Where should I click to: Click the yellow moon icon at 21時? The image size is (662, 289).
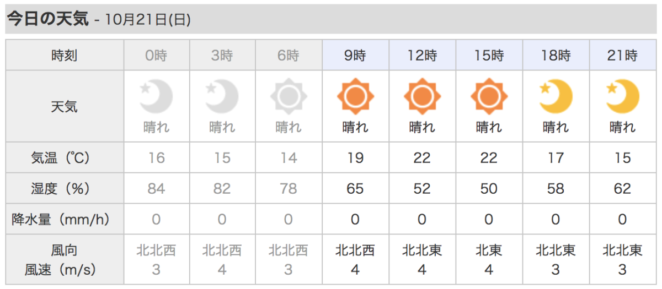622,97
